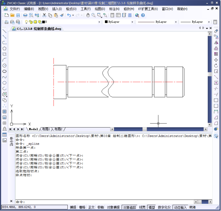Click the Pan realtime hand icon
The height and width of the screenshot is (211, 221).
pyautogui.click(x=88, y=15)
